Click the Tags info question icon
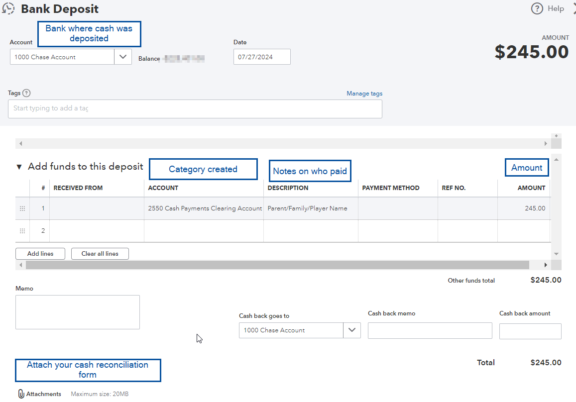This screenshot has height=402, width=576. 26,93
